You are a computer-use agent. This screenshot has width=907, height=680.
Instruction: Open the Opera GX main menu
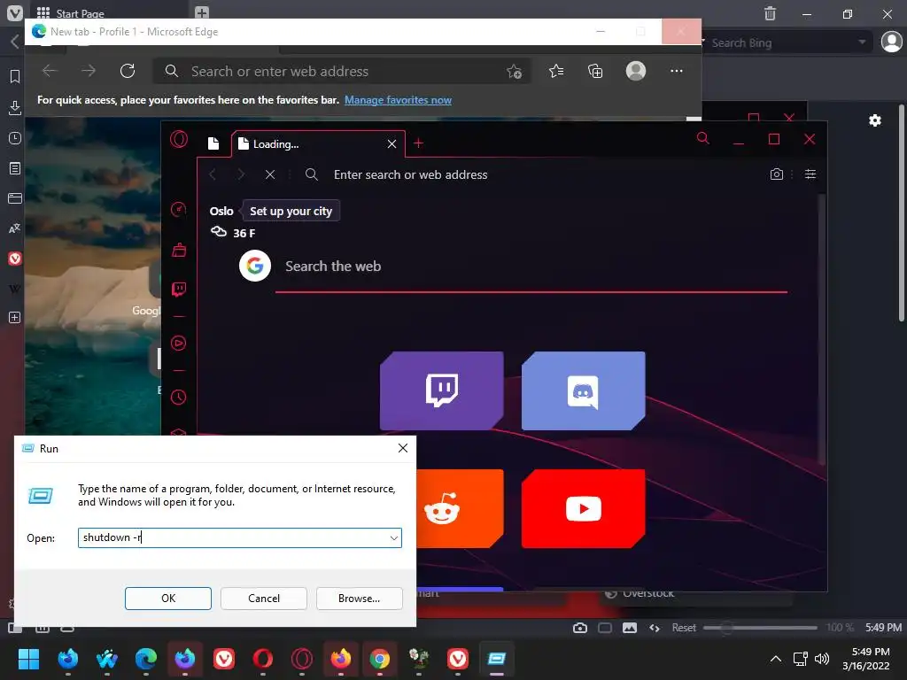tap(179, 139)
